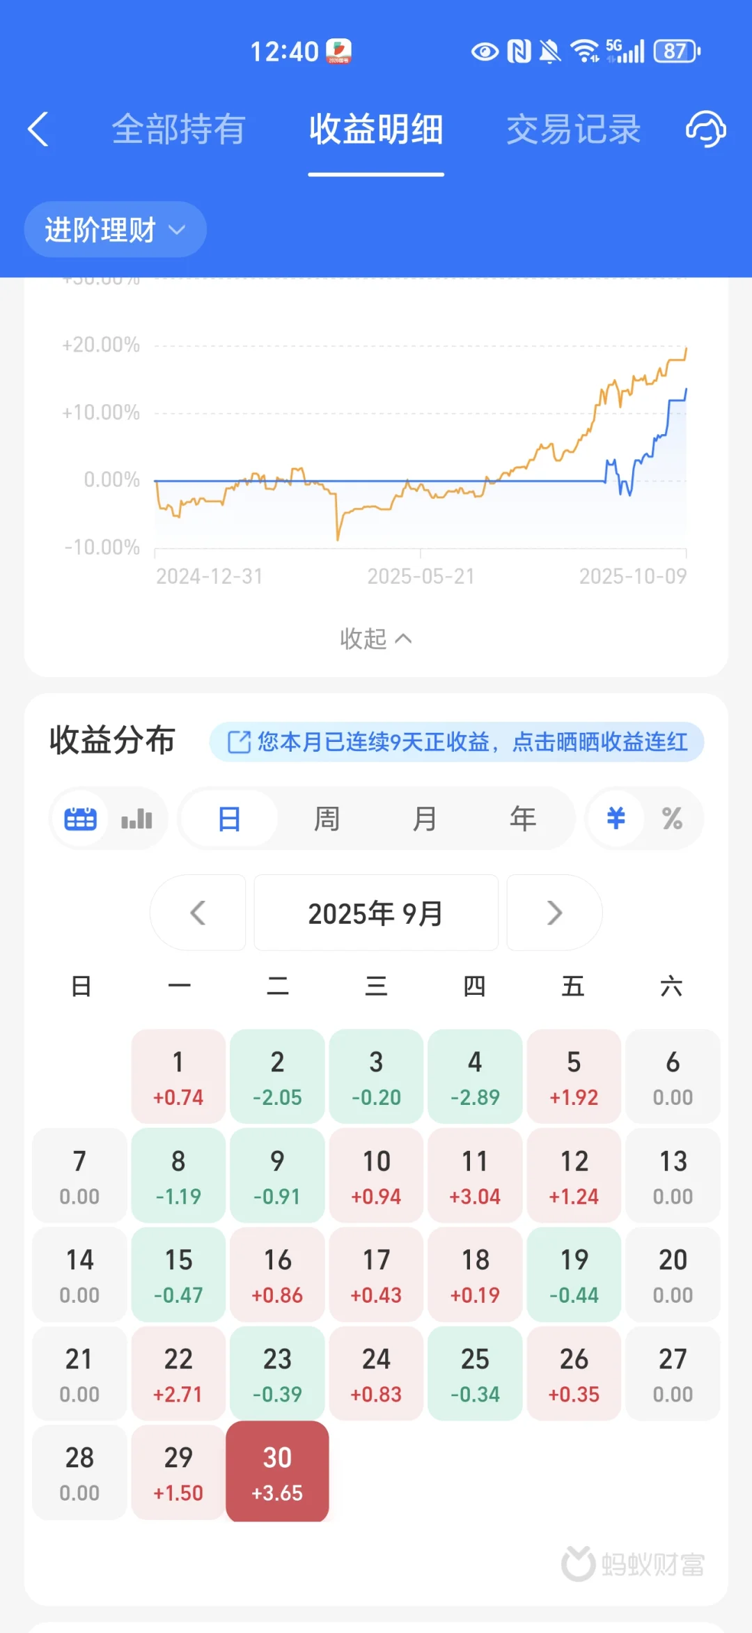
Task: Go to next month arrow
Action: point(554,913)
